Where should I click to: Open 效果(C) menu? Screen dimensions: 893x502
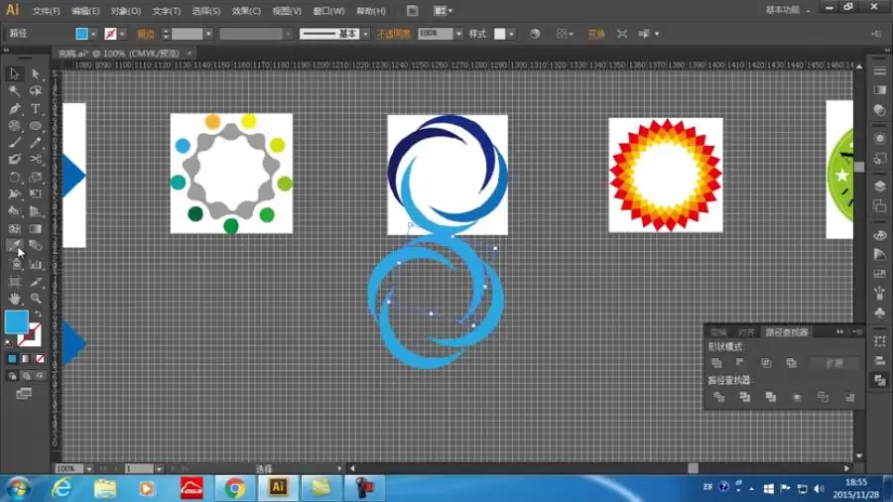[x=246, y=11]
